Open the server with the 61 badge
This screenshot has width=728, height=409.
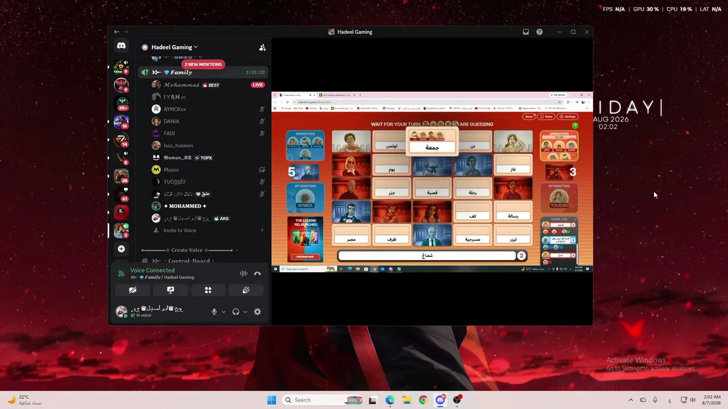pos(121,194)
